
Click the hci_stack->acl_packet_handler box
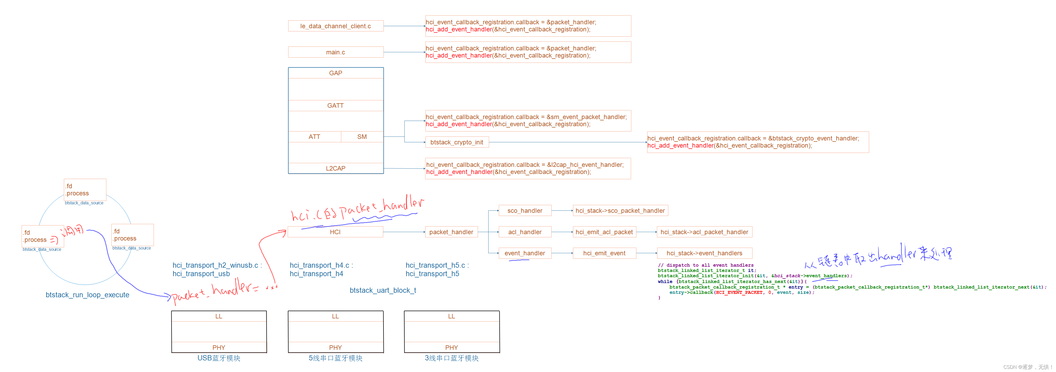(x=705, y=232)
